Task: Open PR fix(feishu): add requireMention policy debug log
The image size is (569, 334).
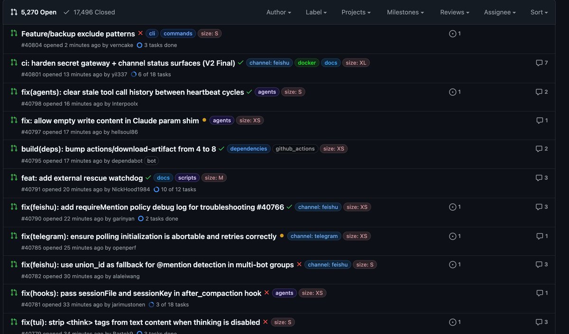Action: point(153,207)
